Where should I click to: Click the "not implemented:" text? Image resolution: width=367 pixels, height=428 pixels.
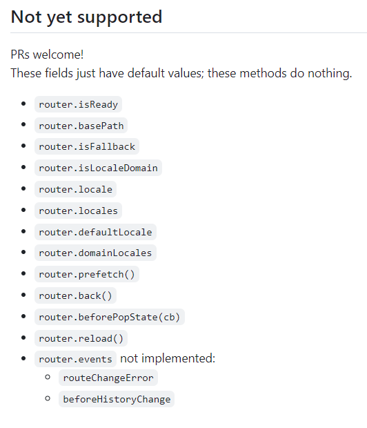(168, 358)
